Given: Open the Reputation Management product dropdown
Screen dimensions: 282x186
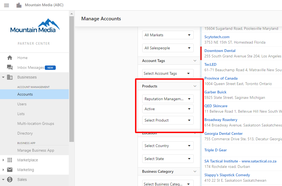Looking at the screenshot, I should [168, 99].
